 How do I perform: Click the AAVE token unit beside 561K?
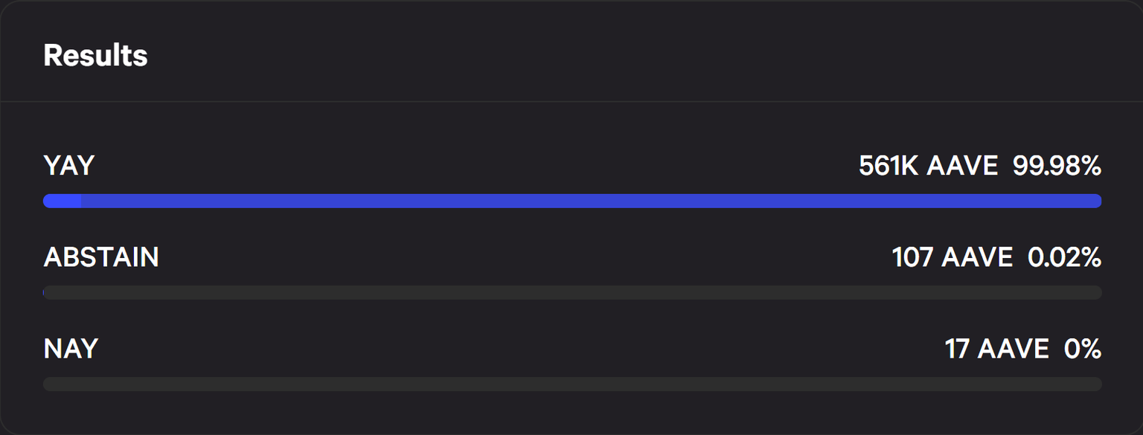(962, 167)
